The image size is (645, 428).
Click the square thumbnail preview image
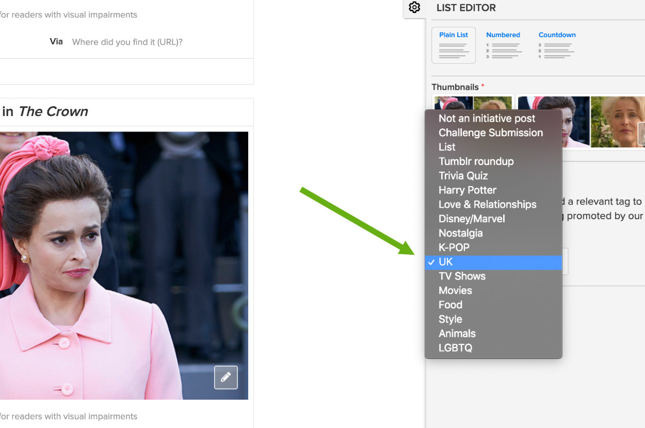473,103
